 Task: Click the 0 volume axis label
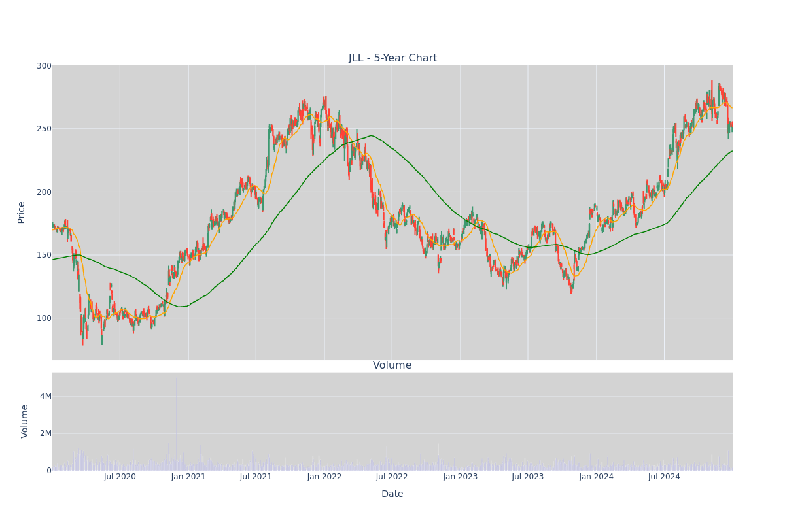tap(48, 471)
